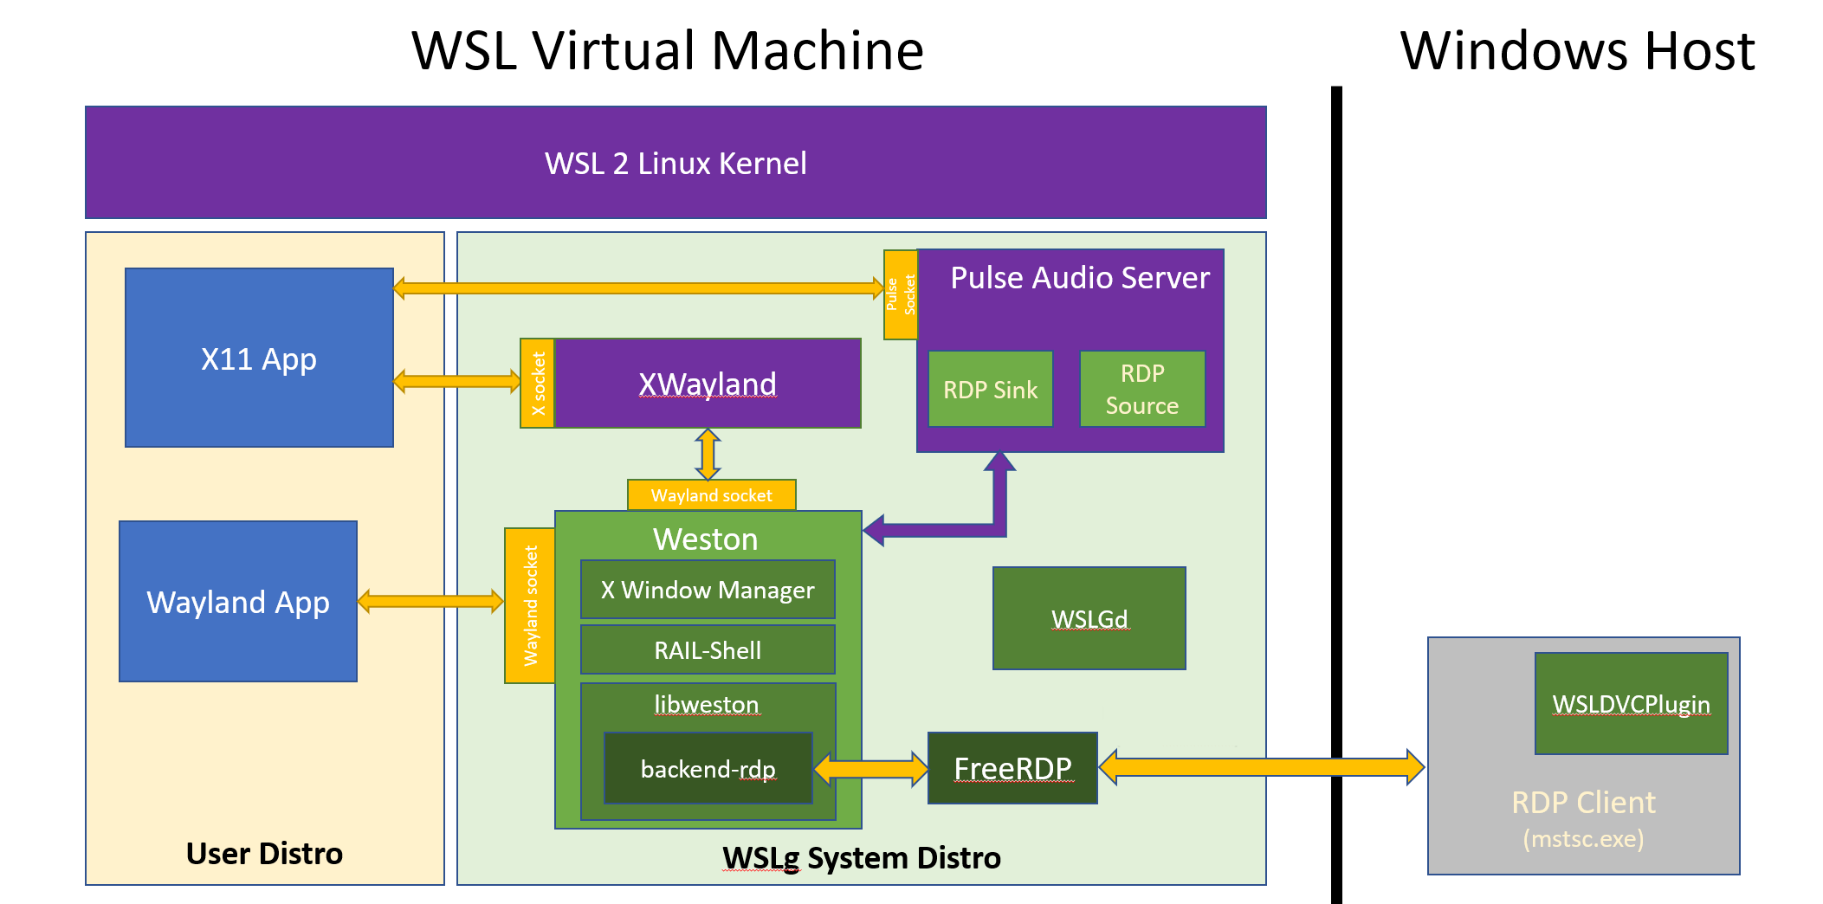This screenshot has width=1823, height=904.
Task: Click the RAIL-Shell component
Action: [708, 650]
